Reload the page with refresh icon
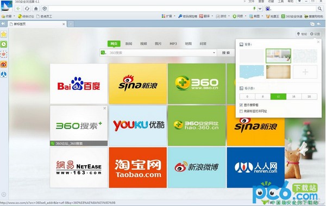The image size is (326, 206). [27, 9]
